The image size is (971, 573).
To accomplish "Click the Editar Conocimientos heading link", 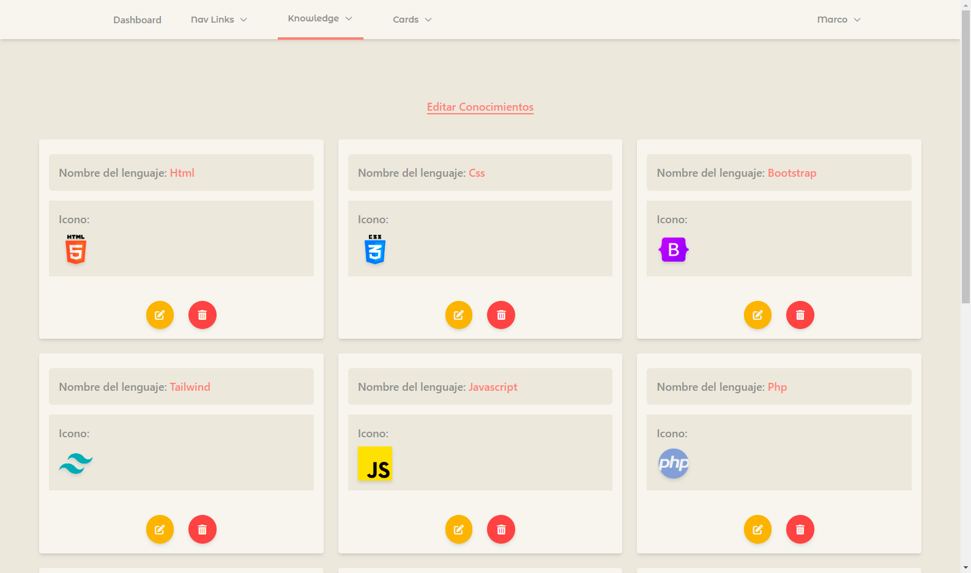I will click(x=480, y=107).
